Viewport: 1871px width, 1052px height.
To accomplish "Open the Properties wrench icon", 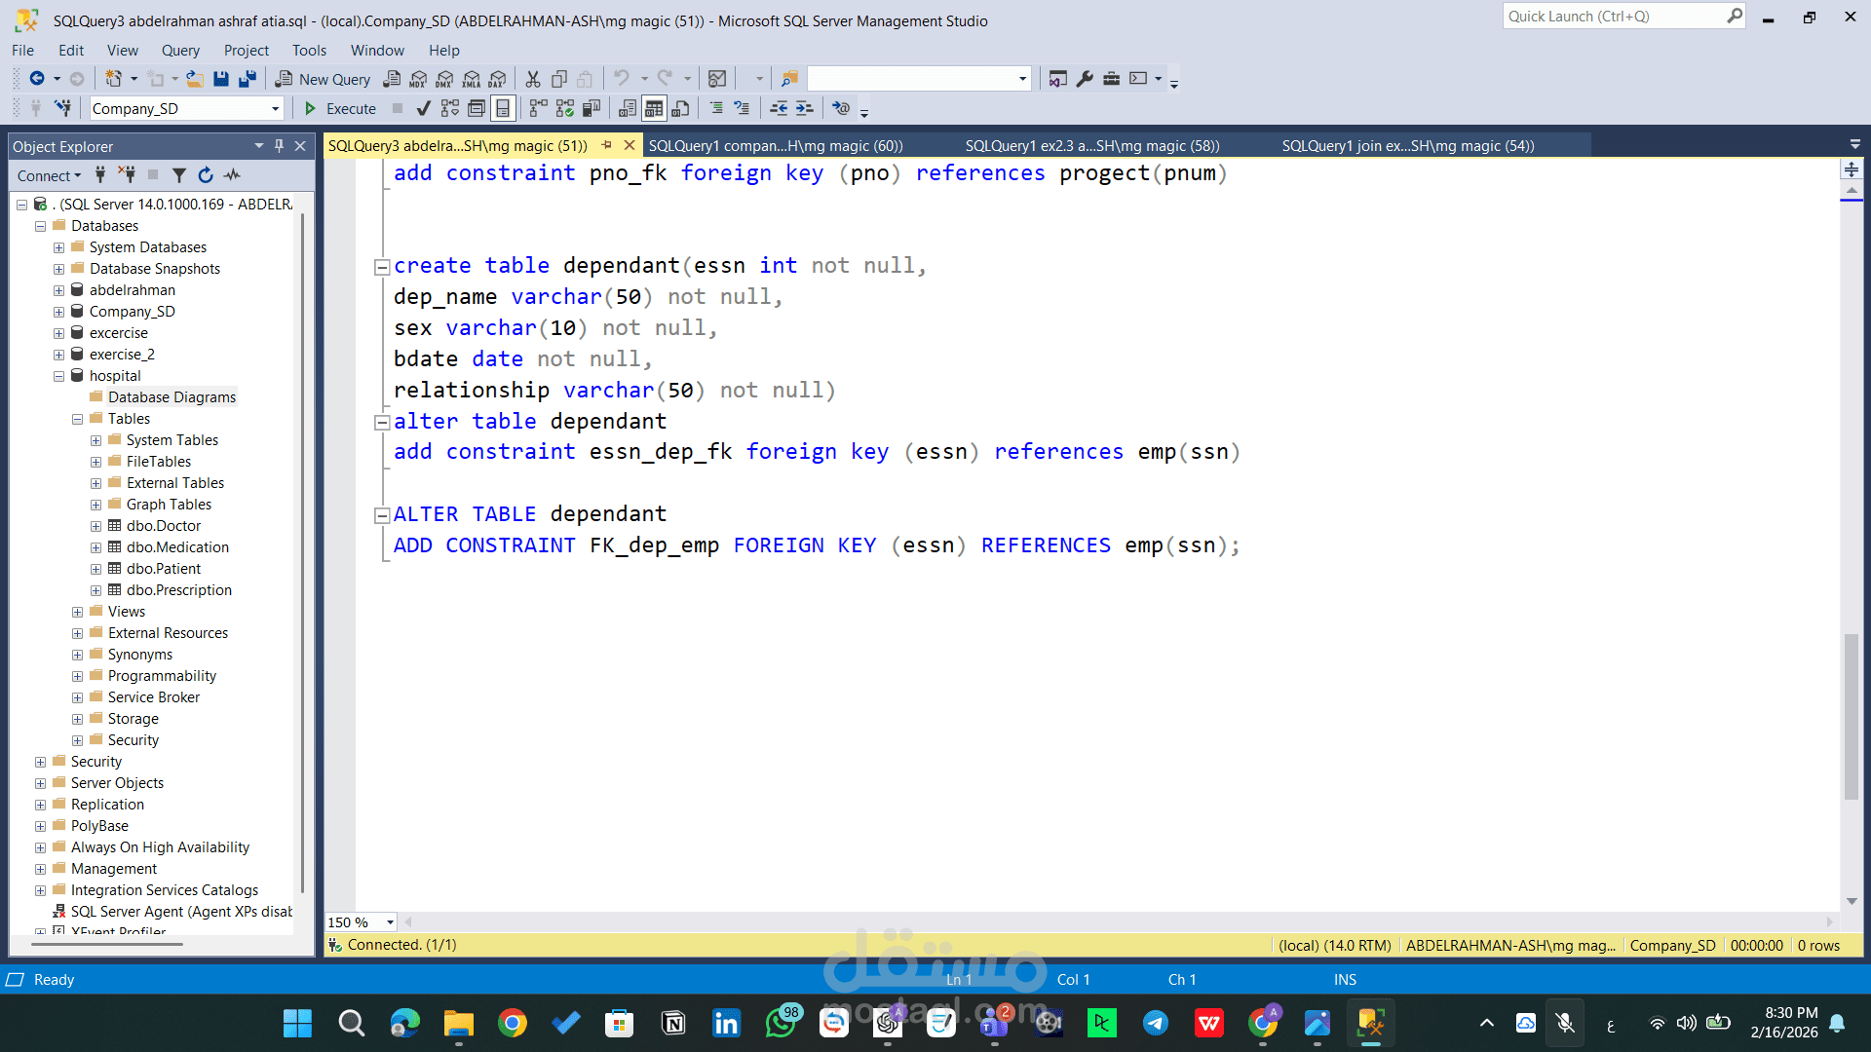I will click(1085, 79).
